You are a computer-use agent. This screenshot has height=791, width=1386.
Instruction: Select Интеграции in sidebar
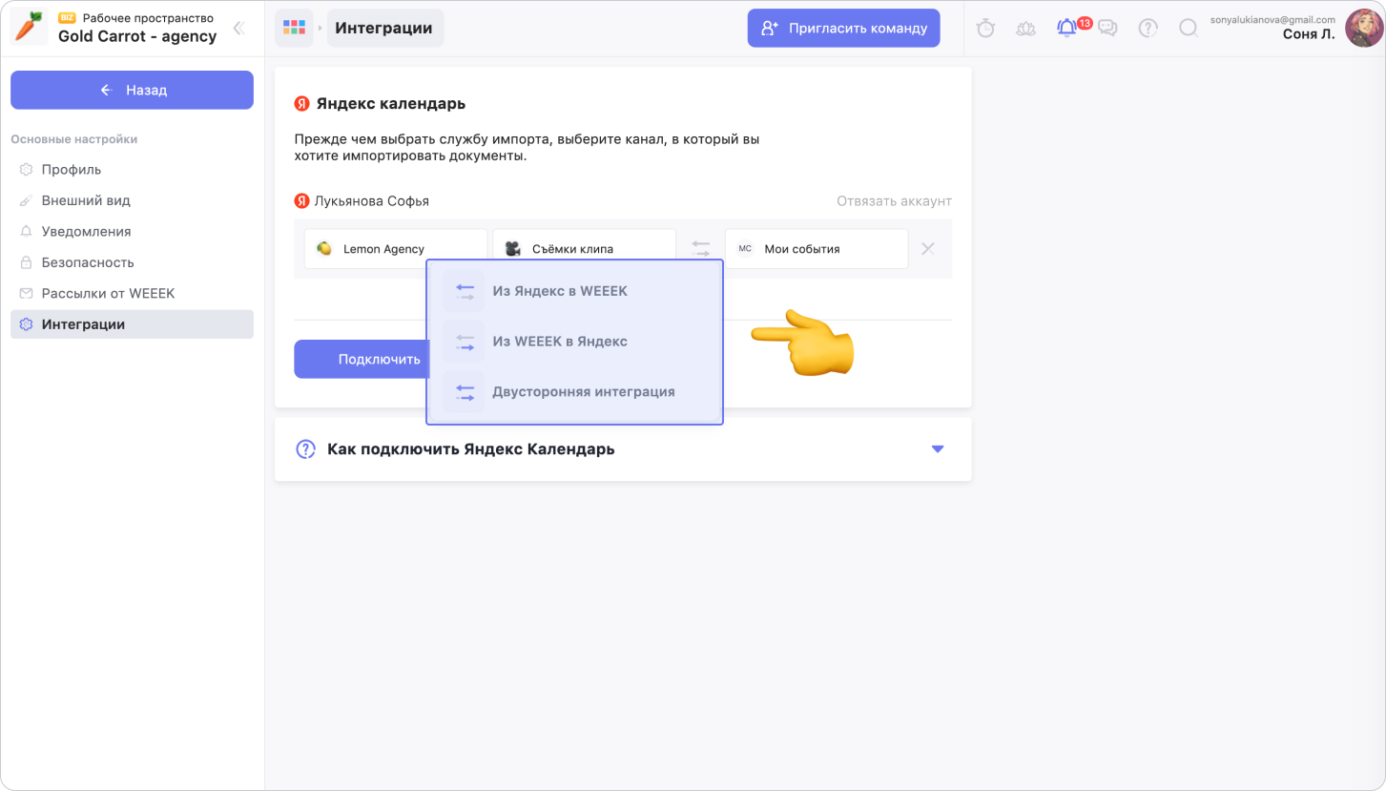132,324
